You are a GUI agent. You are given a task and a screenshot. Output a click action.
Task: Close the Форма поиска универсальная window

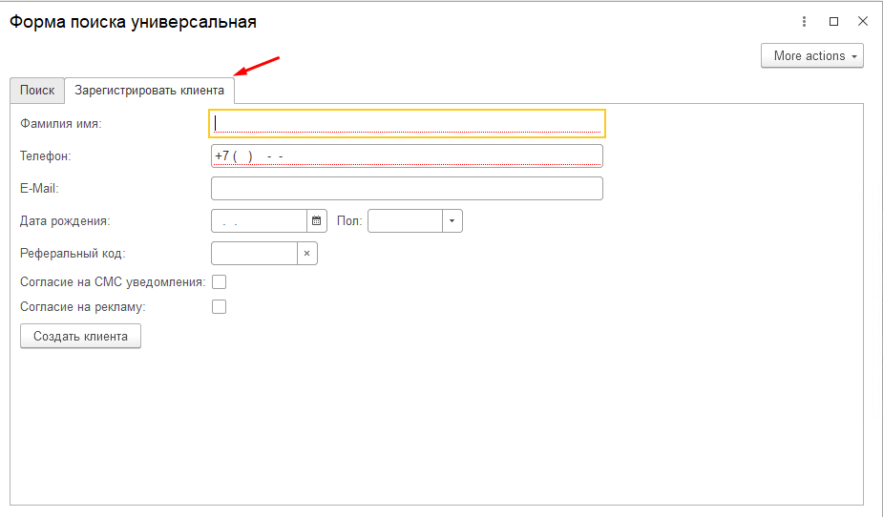tap(863, 21)
